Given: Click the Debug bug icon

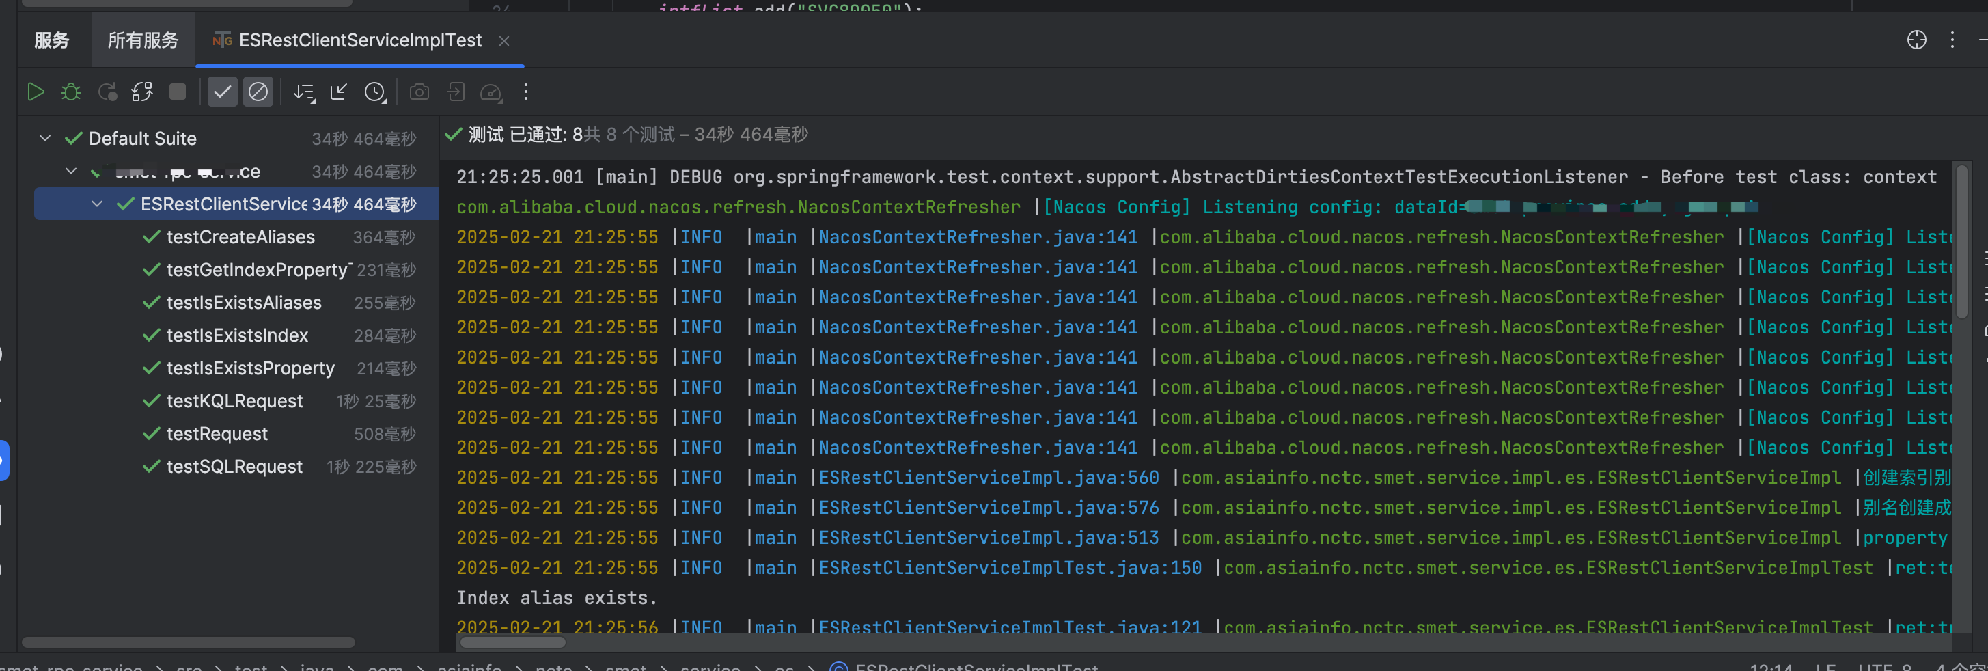Looking at the screenshot, I should point(71,92).
